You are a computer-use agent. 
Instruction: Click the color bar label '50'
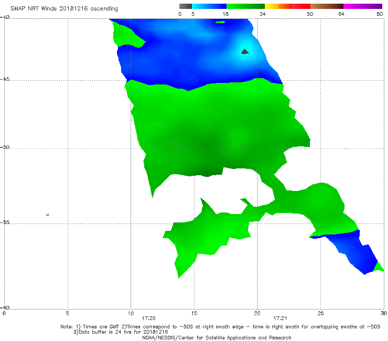pos(310,14)
